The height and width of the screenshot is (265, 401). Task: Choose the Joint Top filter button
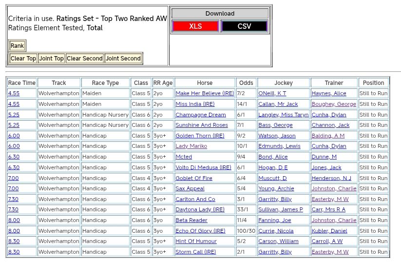[52, 59]
